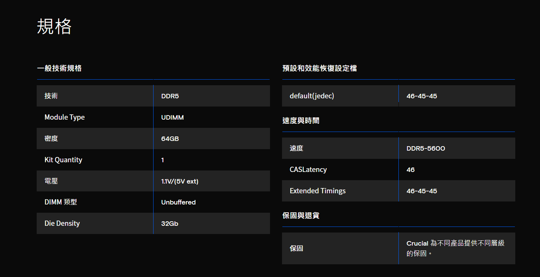
Task: Click the 1.1V/(5V ext) voltage value
Action: pos(180,181)
